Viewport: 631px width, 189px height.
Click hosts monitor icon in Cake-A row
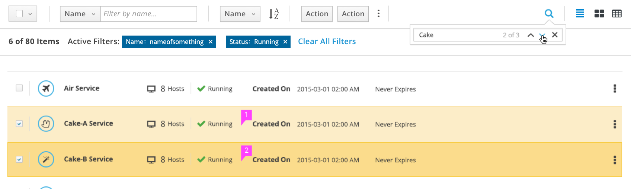[151, 124]
